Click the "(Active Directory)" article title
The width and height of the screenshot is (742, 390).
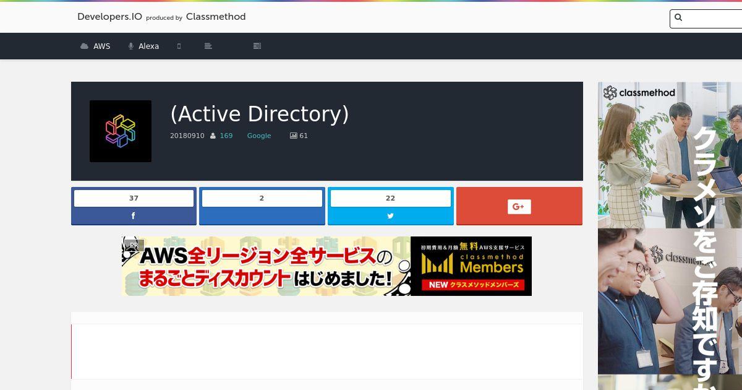click(260, 114)
